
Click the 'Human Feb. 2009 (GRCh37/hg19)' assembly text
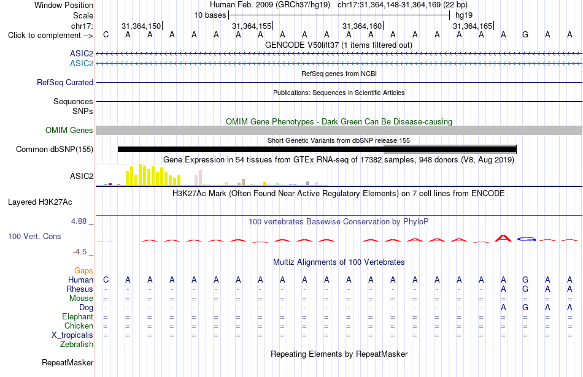(270, 5)
